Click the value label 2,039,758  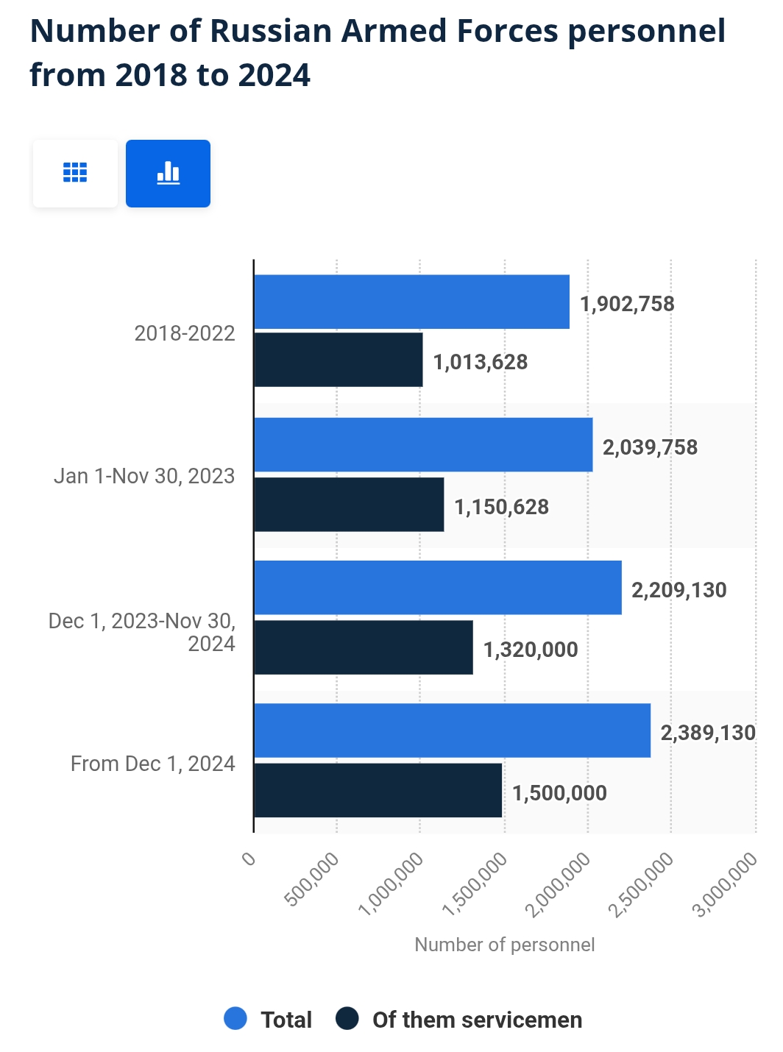[651, 447]
